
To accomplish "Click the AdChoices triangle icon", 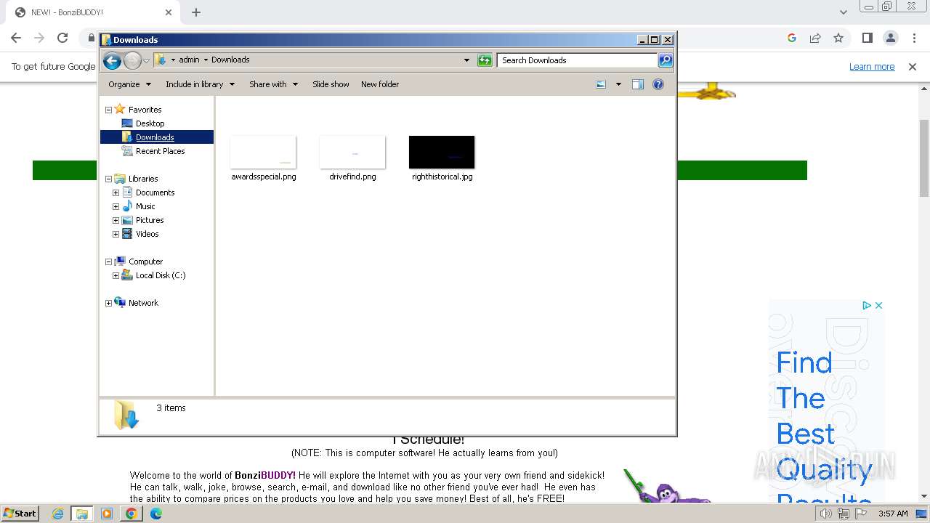I will pos(867,306).
